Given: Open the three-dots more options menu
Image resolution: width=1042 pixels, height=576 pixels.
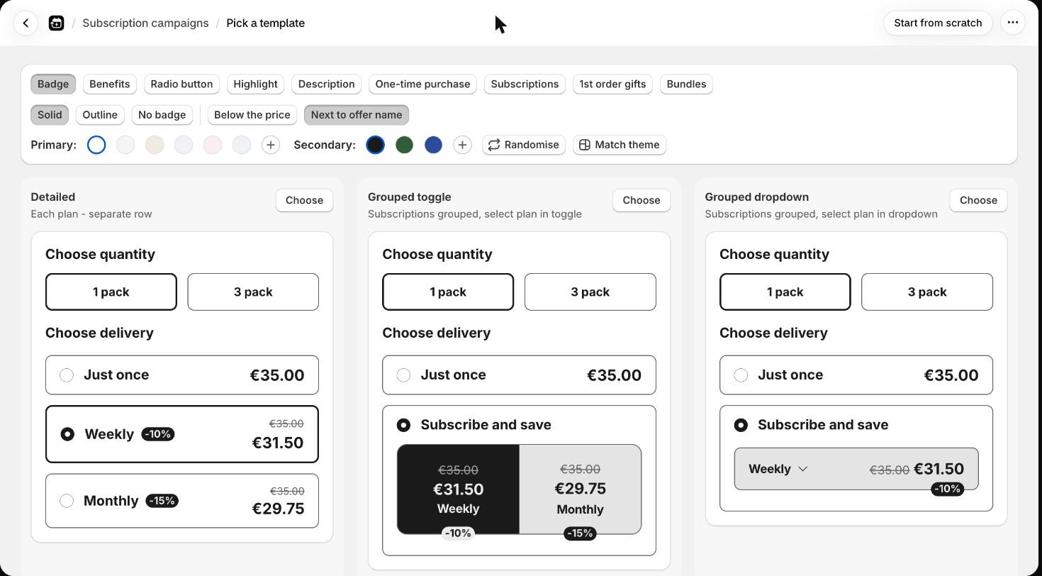Looking at the screenshot, I should point(1013,23).
